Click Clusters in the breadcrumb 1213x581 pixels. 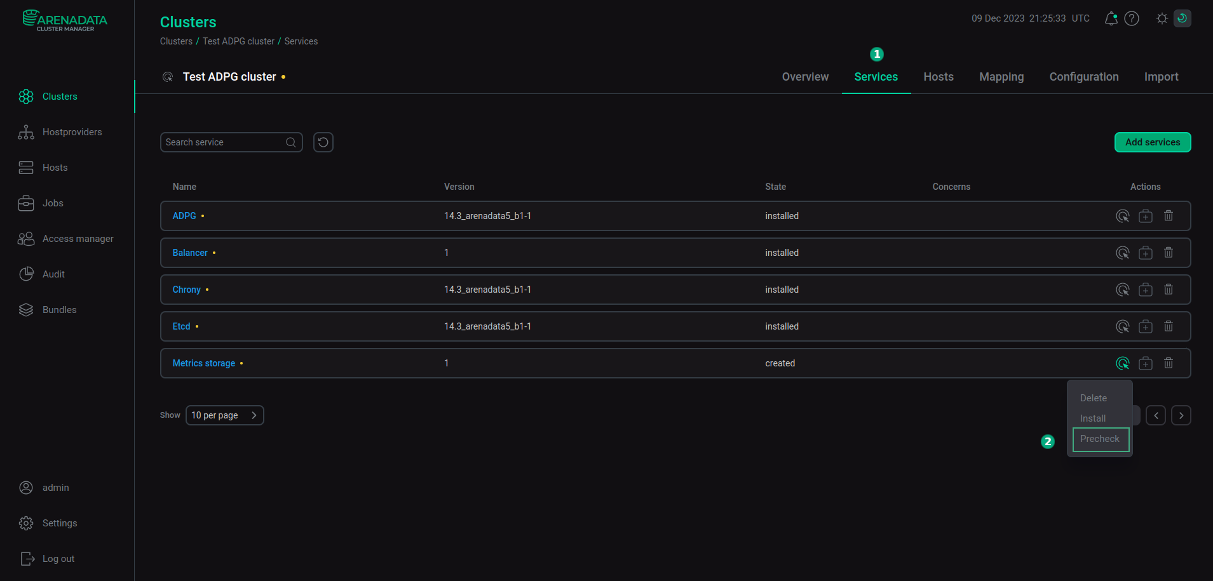click(176, 41)
